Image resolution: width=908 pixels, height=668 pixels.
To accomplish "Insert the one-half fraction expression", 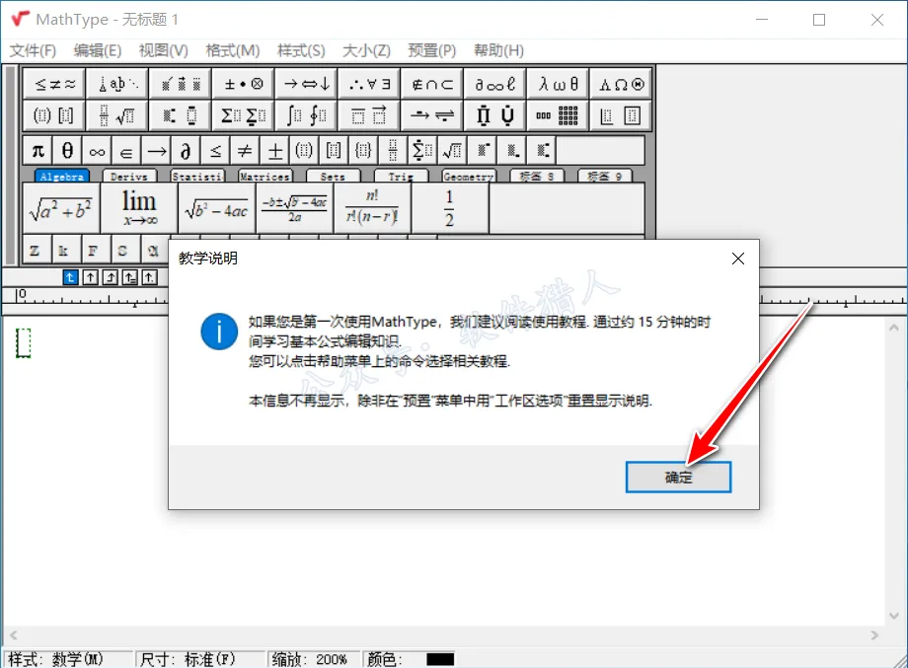I will [x=449, y=208].
